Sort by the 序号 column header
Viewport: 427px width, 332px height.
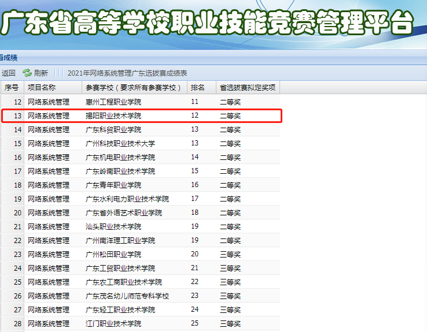click(12, 88)
